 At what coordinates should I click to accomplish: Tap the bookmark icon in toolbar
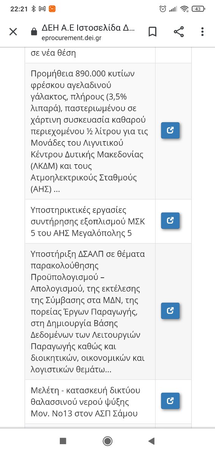153,32
